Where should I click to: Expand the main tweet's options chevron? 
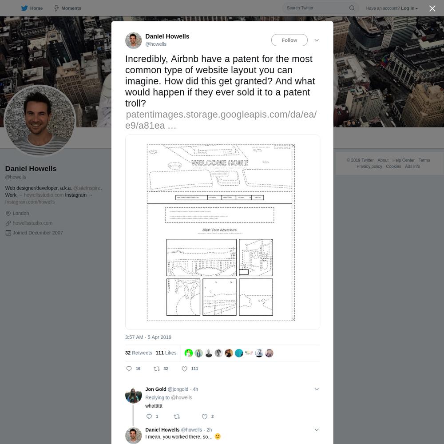pyautogui.click(x=317, y=40)
